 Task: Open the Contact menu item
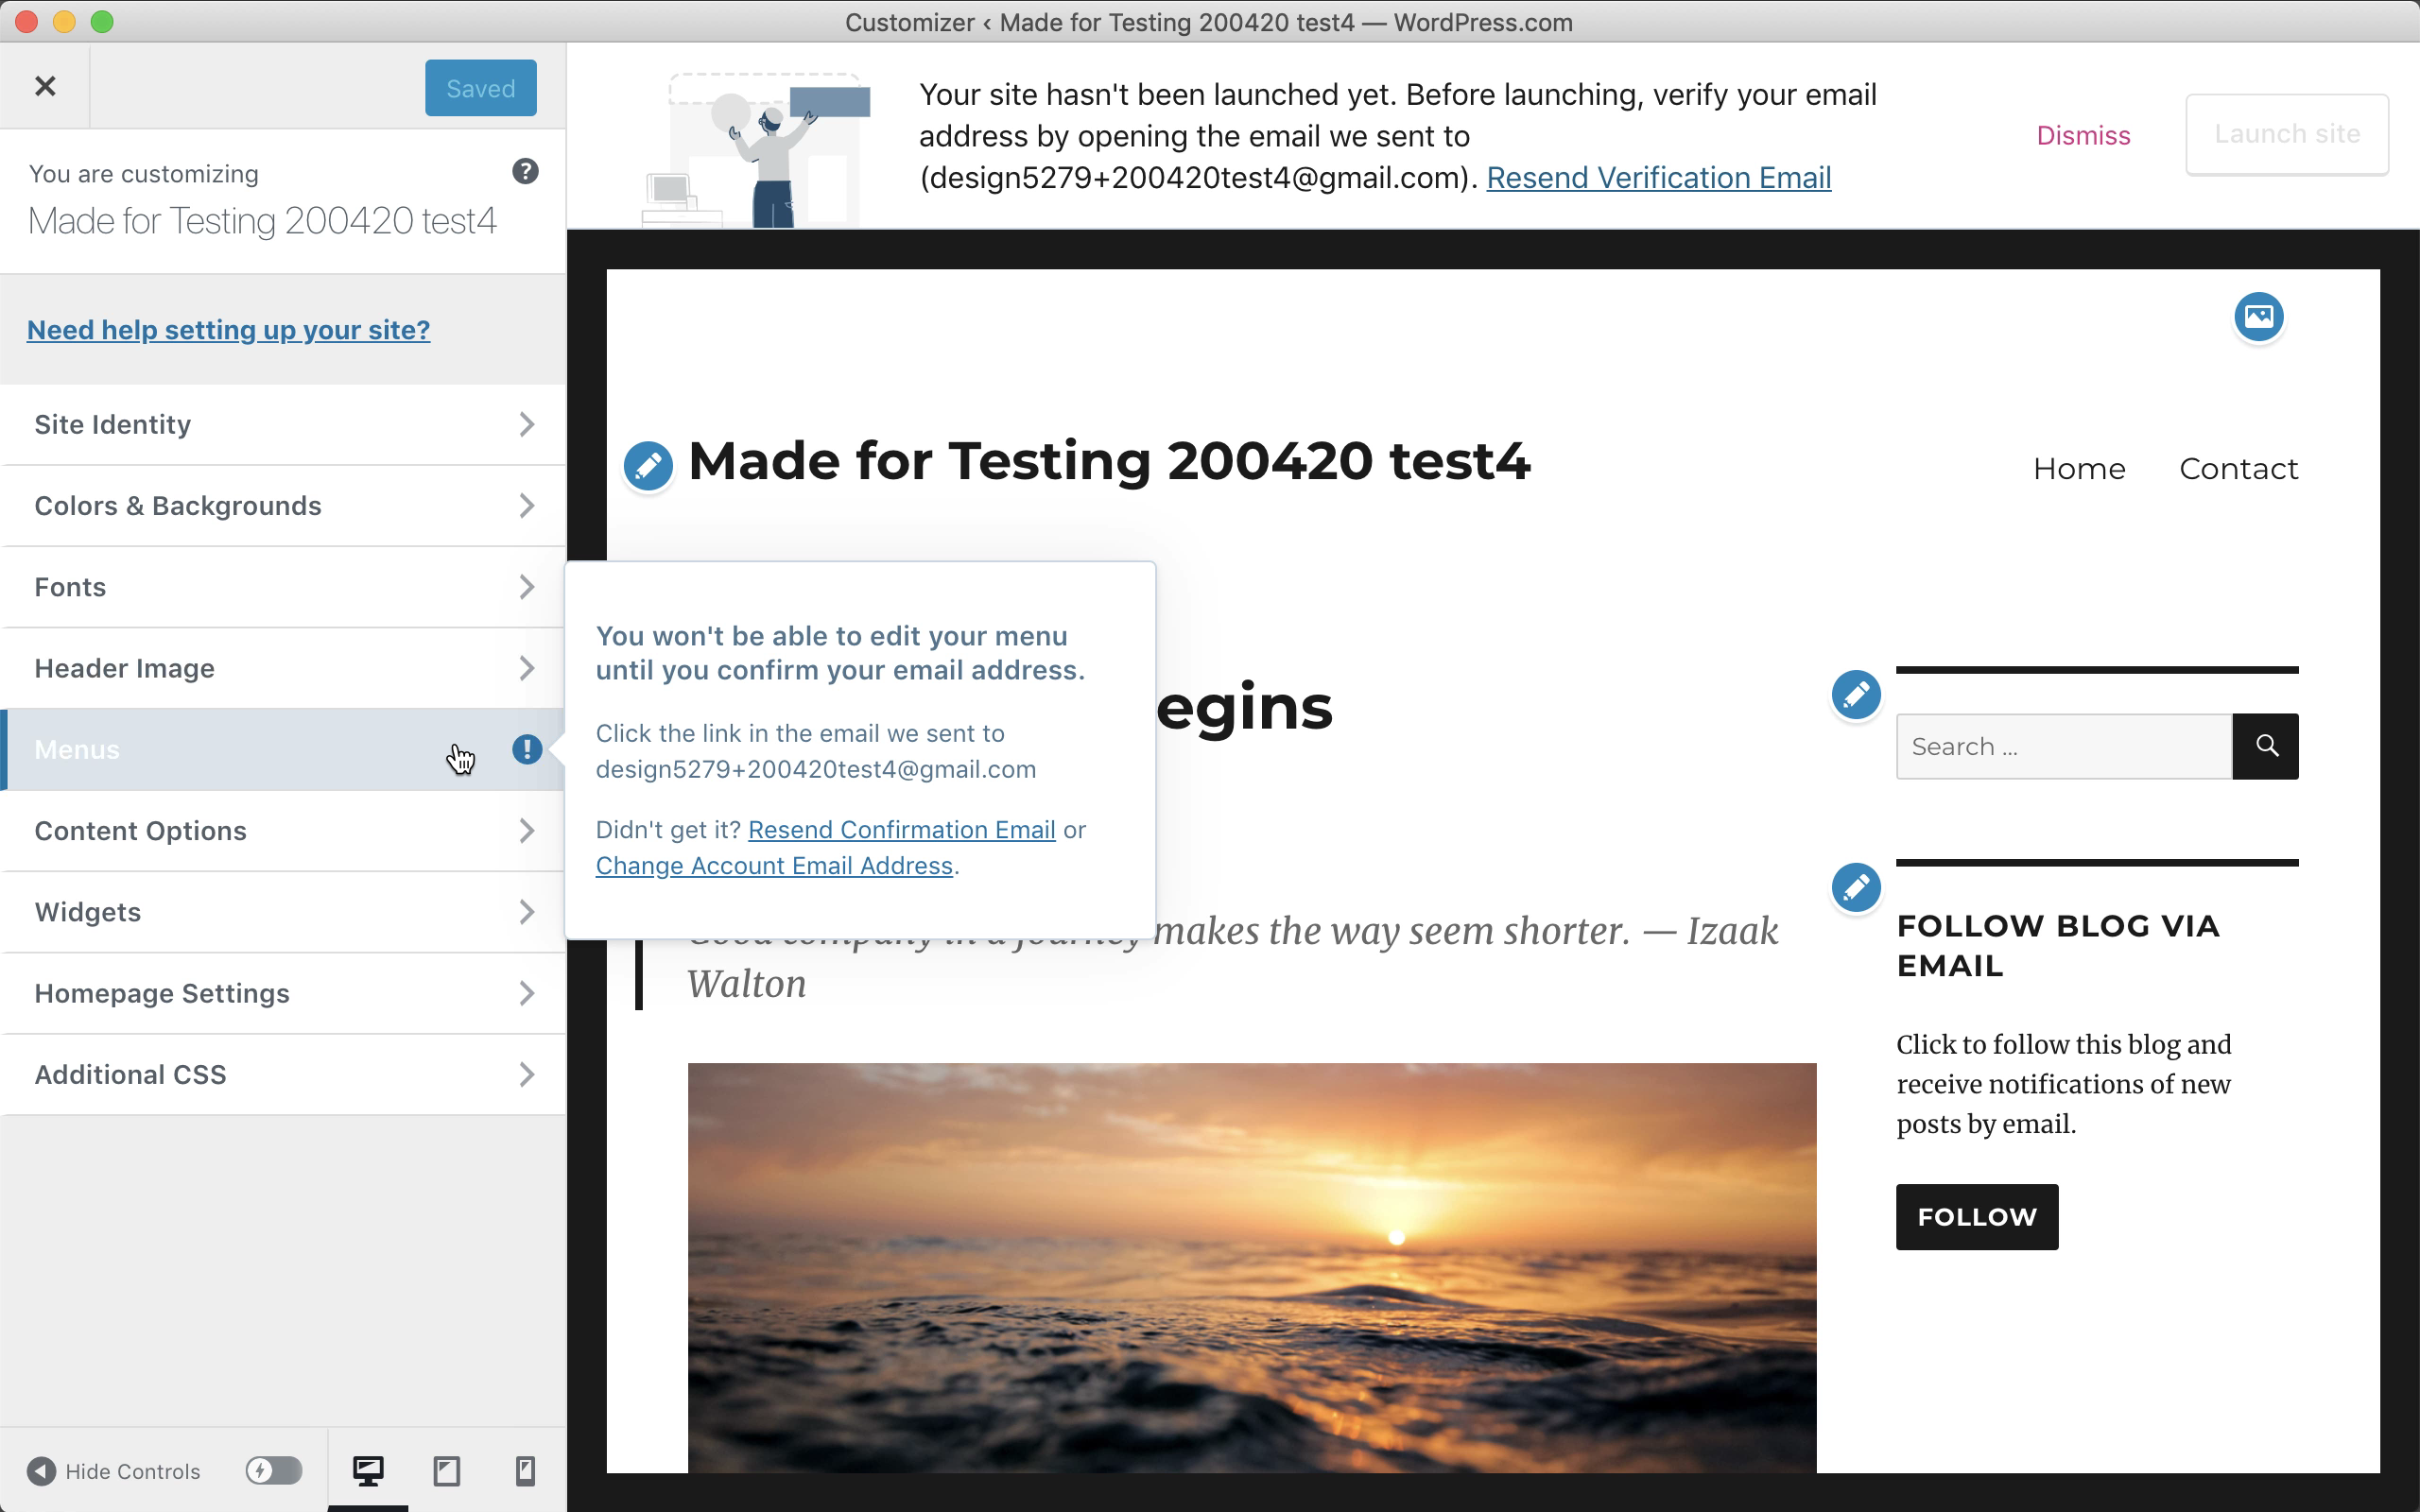[2238, 469]
